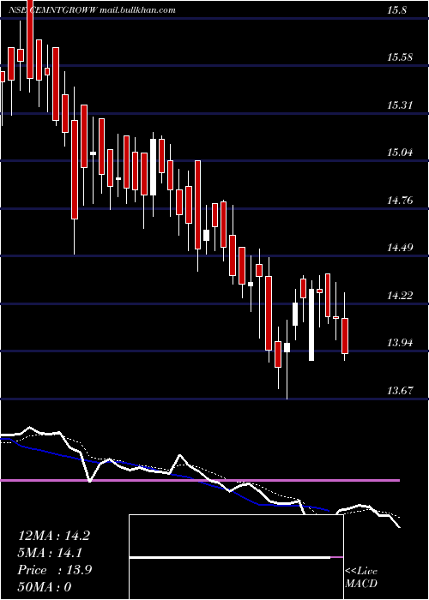Click the Price : 13.9 readout
The image size is (429, 600).
click(x=55, y=570)
